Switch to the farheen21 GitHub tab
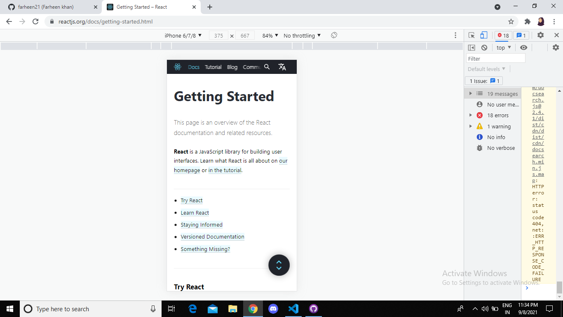 [x=52, y=7]
